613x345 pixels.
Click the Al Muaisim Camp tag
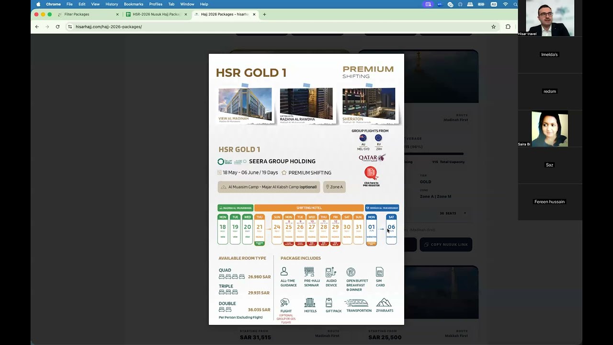pyautogui.click(x=269, y=187)
